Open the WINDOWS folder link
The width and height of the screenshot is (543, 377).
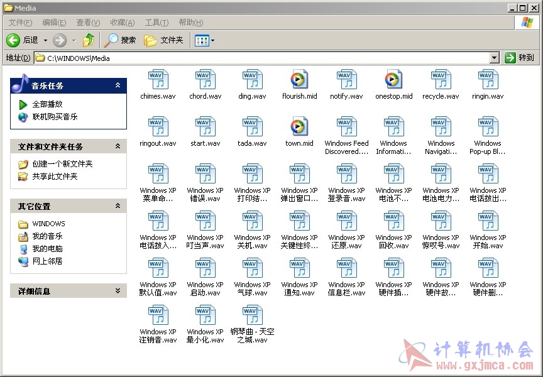[48, 224]
